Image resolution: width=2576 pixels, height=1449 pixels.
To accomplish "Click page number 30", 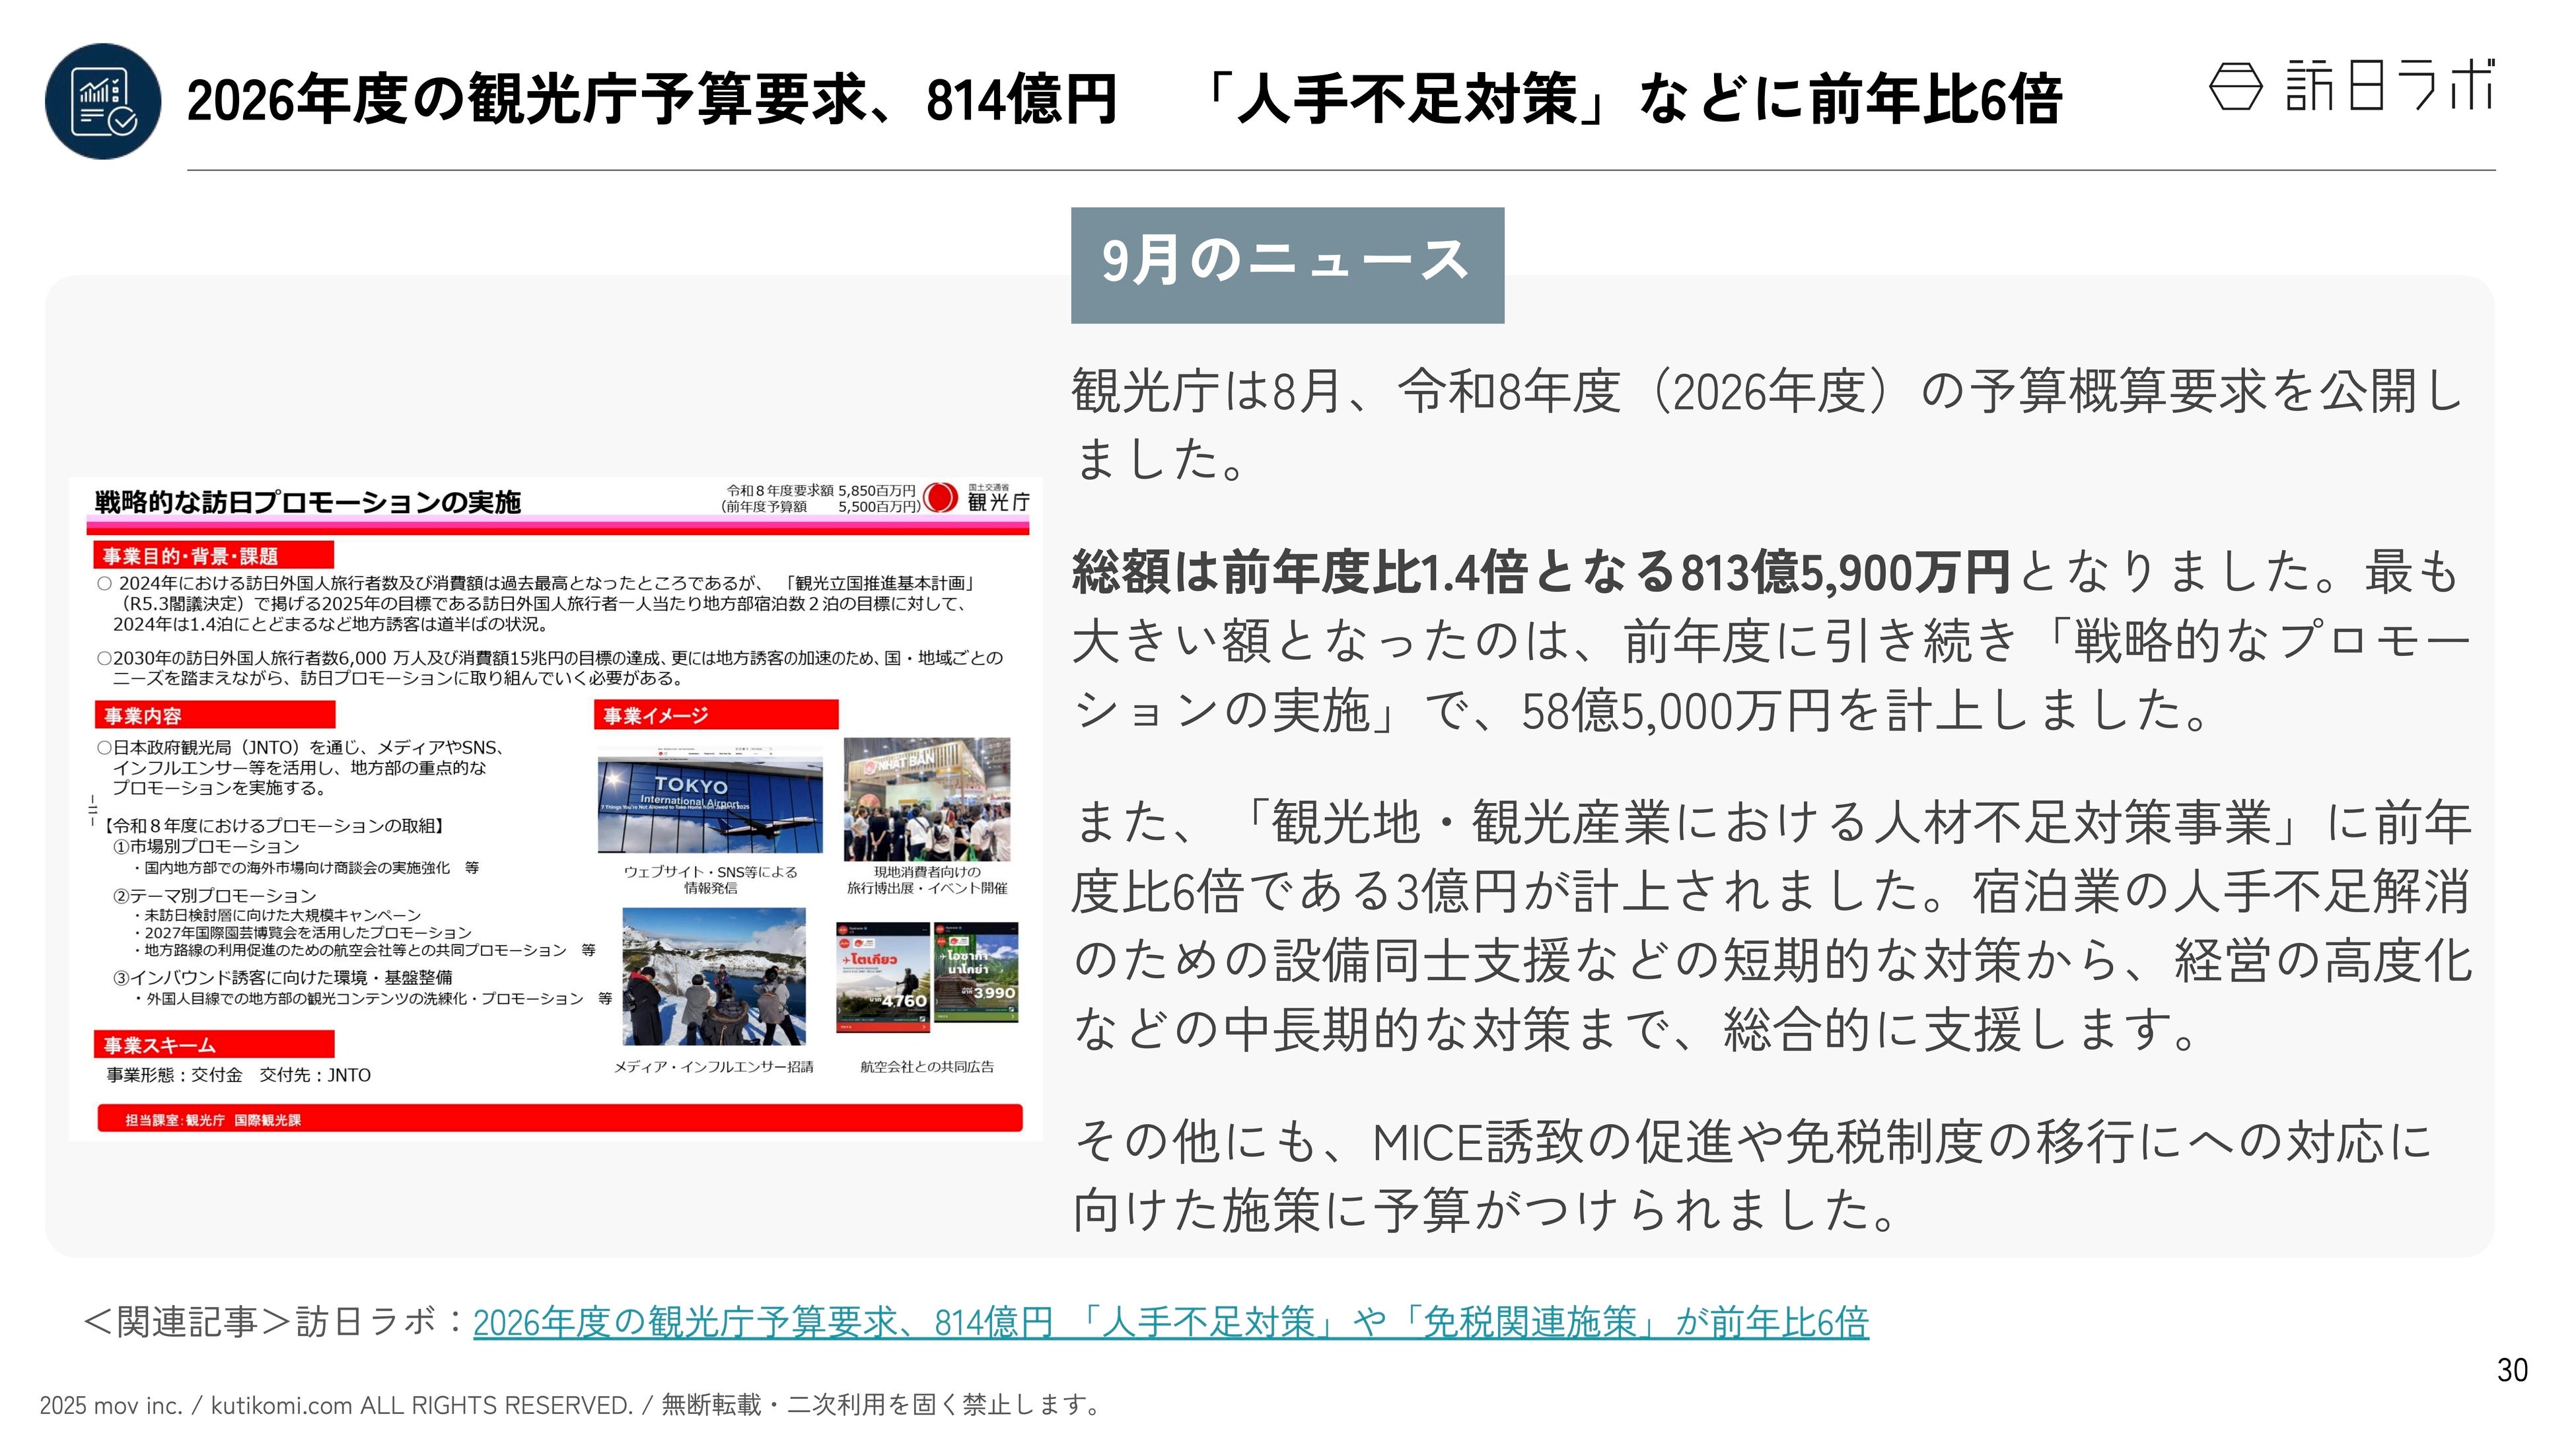I will [x=2512, y=1369].
